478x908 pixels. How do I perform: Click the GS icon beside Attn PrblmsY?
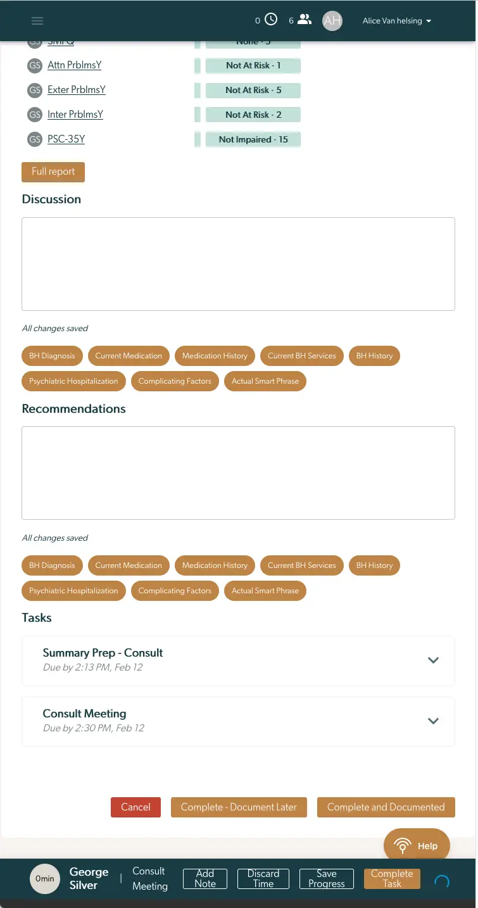[35, 65]
